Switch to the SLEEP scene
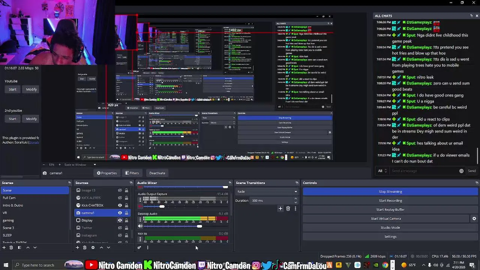The width and height of the screenshot is (480, 270). [x=34, y=235]
